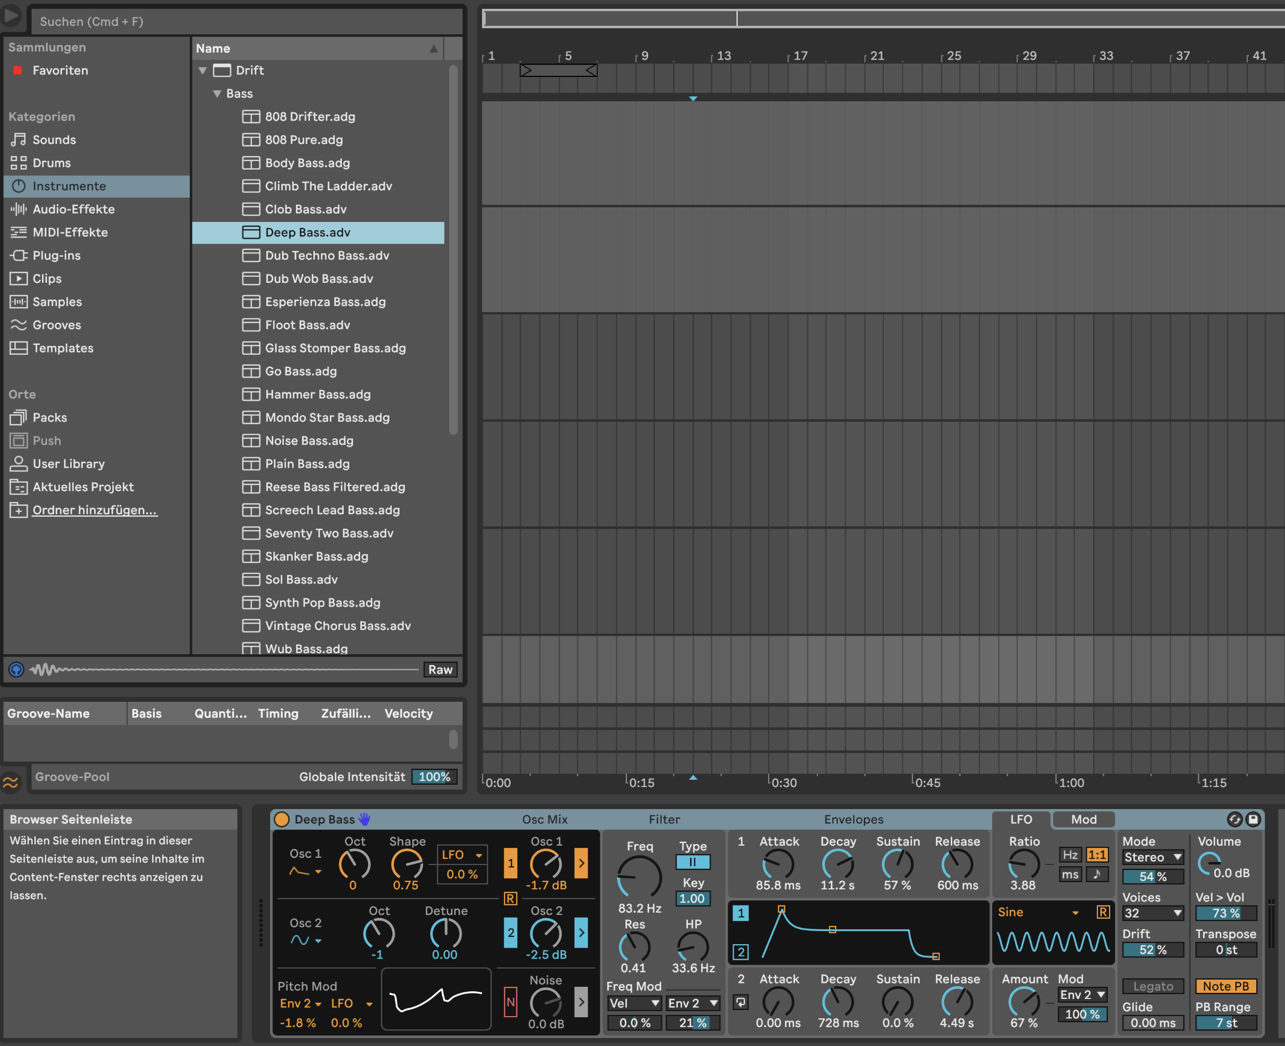Click the Osc 2 blue filter routing arrow
This screenshot has height=1046, width=1285.
[x=582, y=933]
